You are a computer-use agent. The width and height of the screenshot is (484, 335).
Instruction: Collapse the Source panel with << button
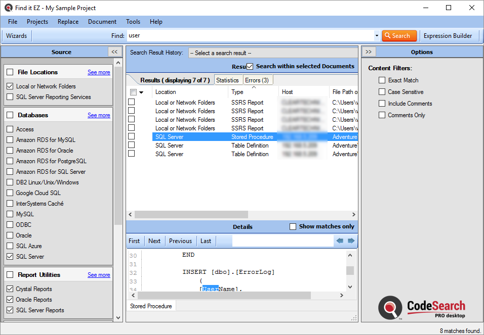click(x=114, y=52)
